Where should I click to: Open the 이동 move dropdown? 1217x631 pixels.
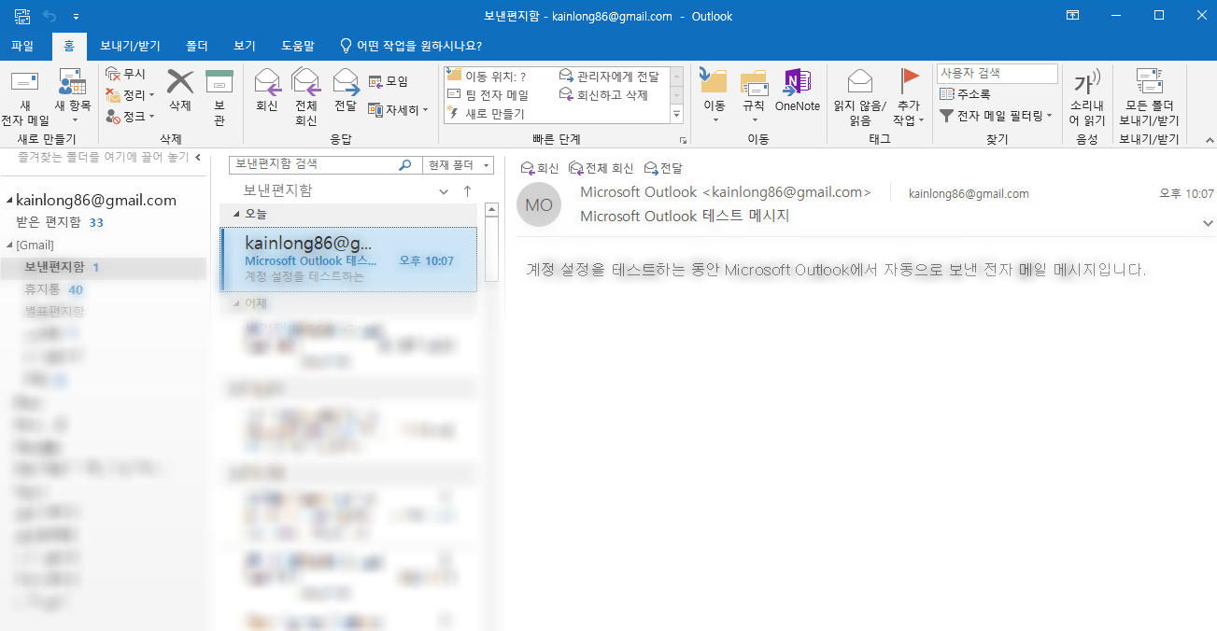715,97
